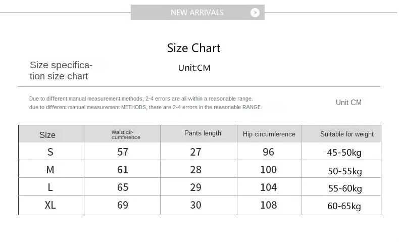Click the Unit:CM label under Size Chart
The image size is (399, 242).
pyautogui.click(x=194, y=68)
